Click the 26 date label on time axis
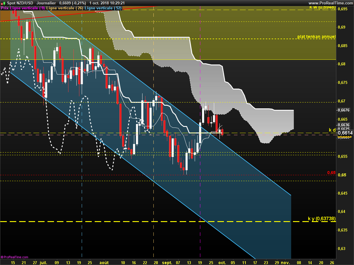354x265 pixels. 332,262
